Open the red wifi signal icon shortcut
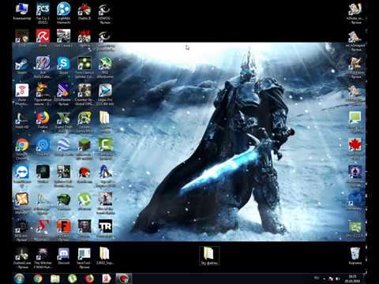The height and width of the screenshot is (284, 379). tap(22, 95)
